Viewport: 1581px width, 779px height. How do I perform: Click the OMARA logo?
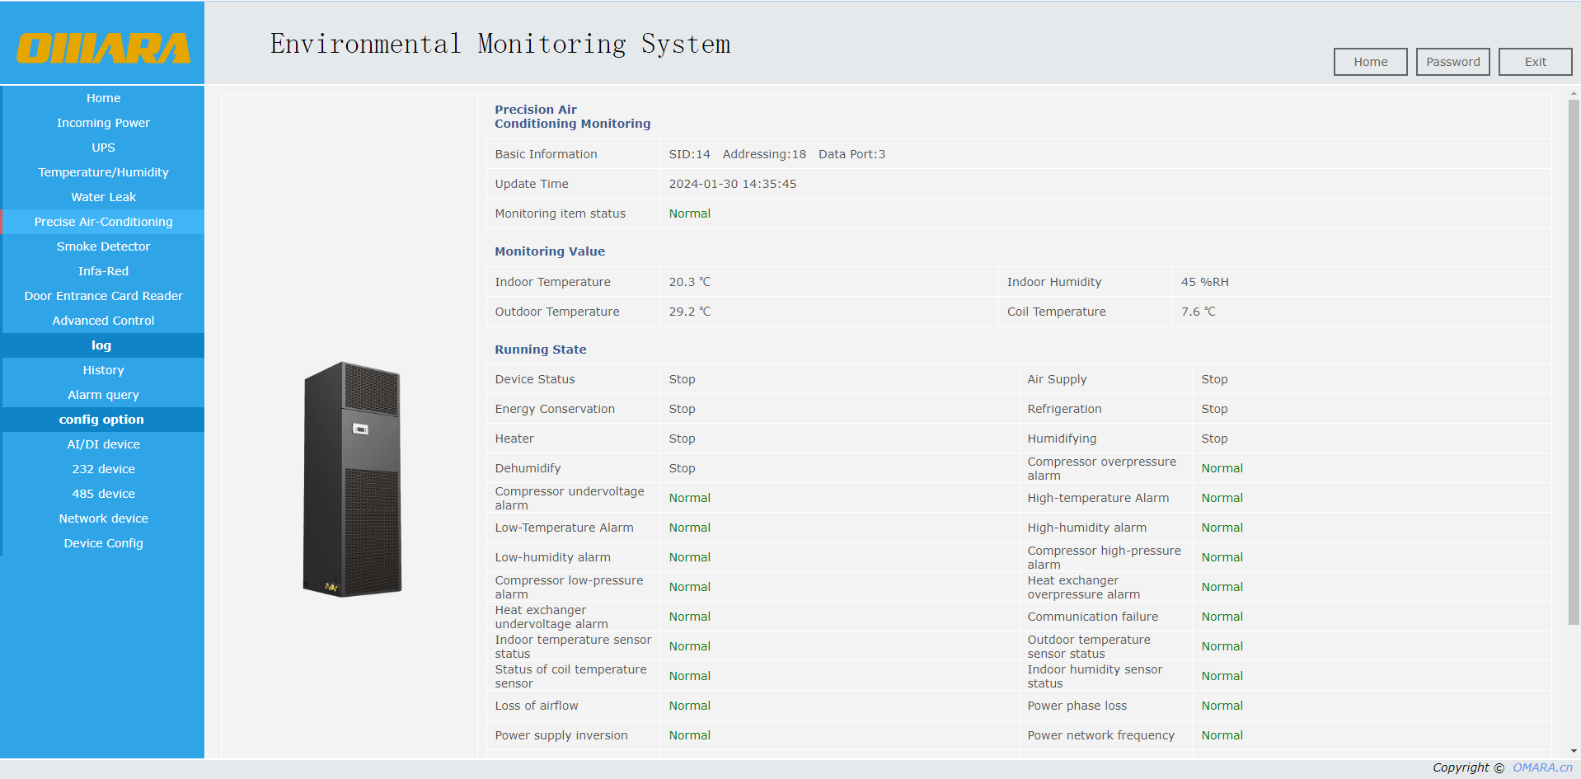(x=103, y=48)
